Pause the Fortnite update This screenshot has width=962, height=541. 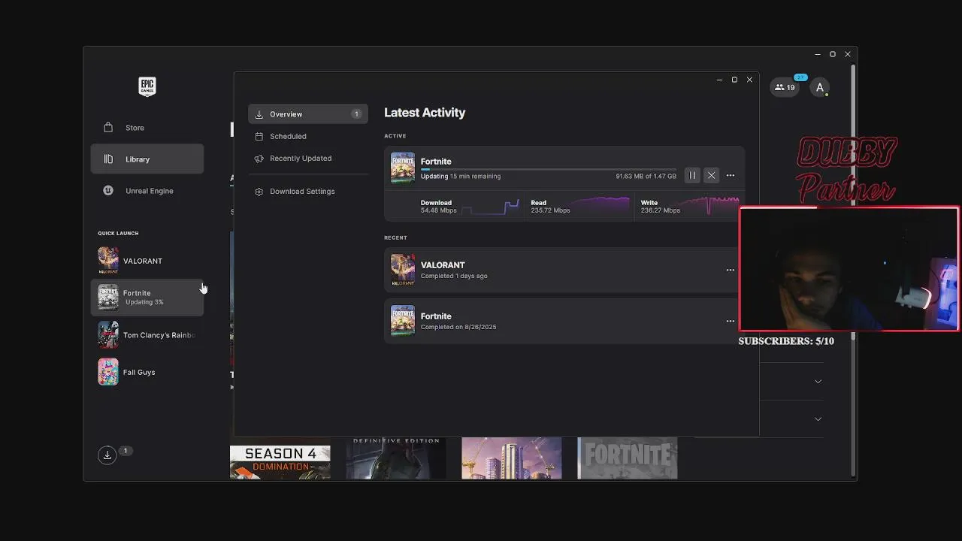coord(693,175)
